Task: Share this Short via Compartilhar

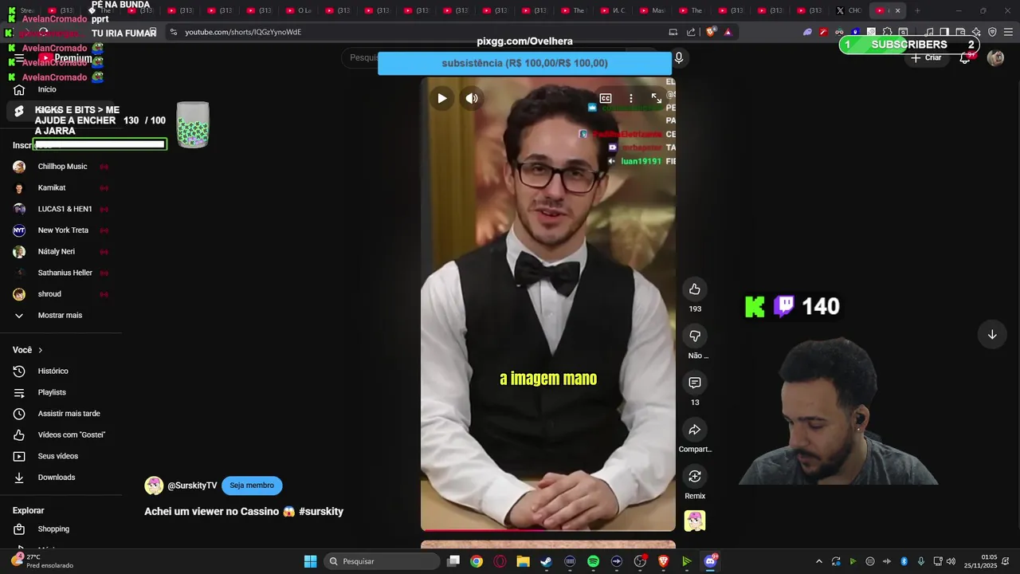Action: pos(695,430)
